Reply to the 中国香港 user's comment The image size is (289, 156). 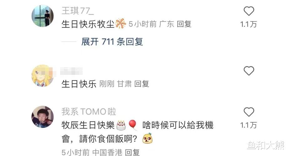[x=132, y=152]
